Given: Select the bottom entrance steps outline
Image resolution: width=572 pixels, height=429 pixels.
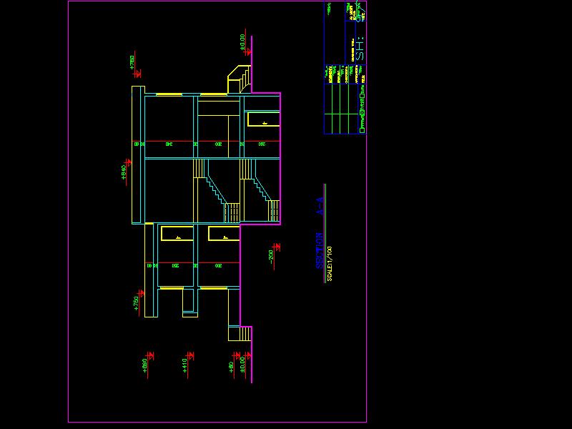Looking at the screenshot, I should [240, 333].
